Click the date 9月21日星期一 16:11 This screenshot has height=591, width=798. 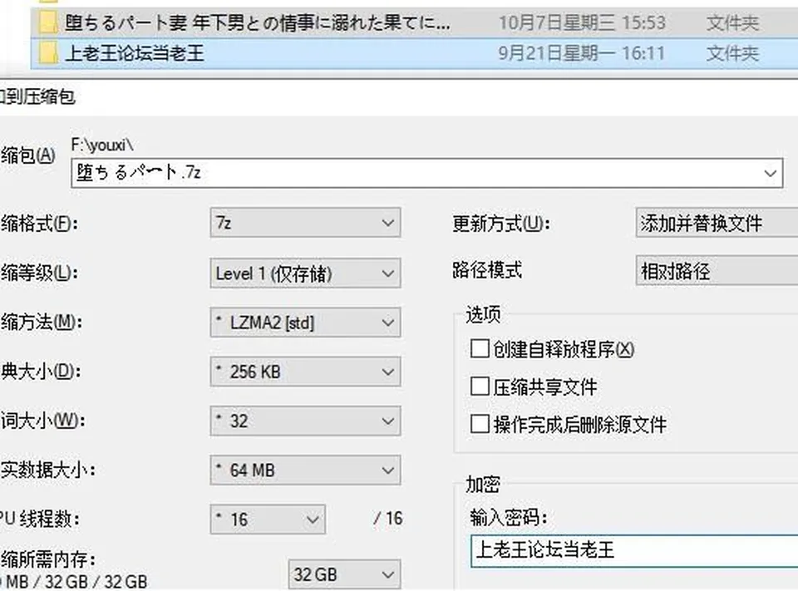[x=582, y=53]
